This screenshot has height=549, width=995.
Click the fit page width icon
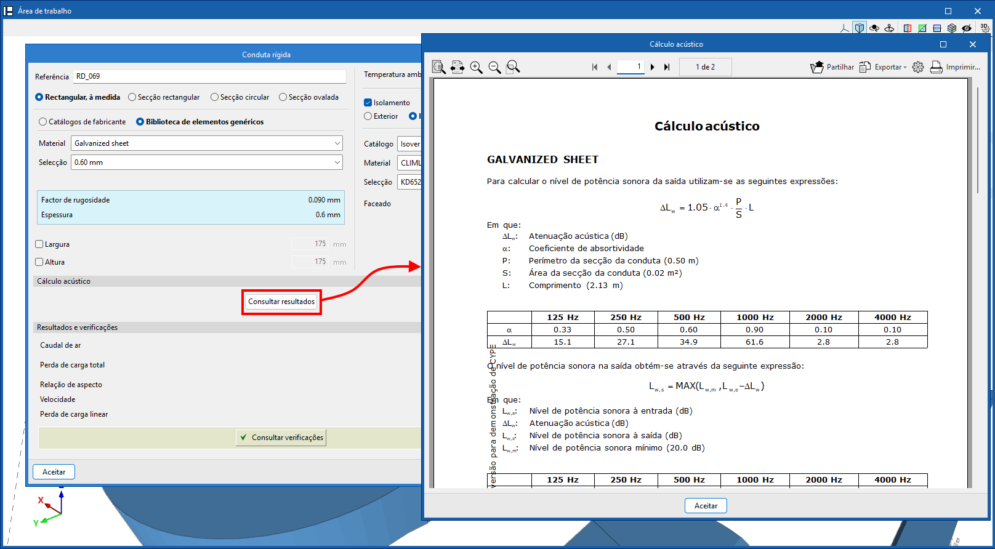point(457,67)
